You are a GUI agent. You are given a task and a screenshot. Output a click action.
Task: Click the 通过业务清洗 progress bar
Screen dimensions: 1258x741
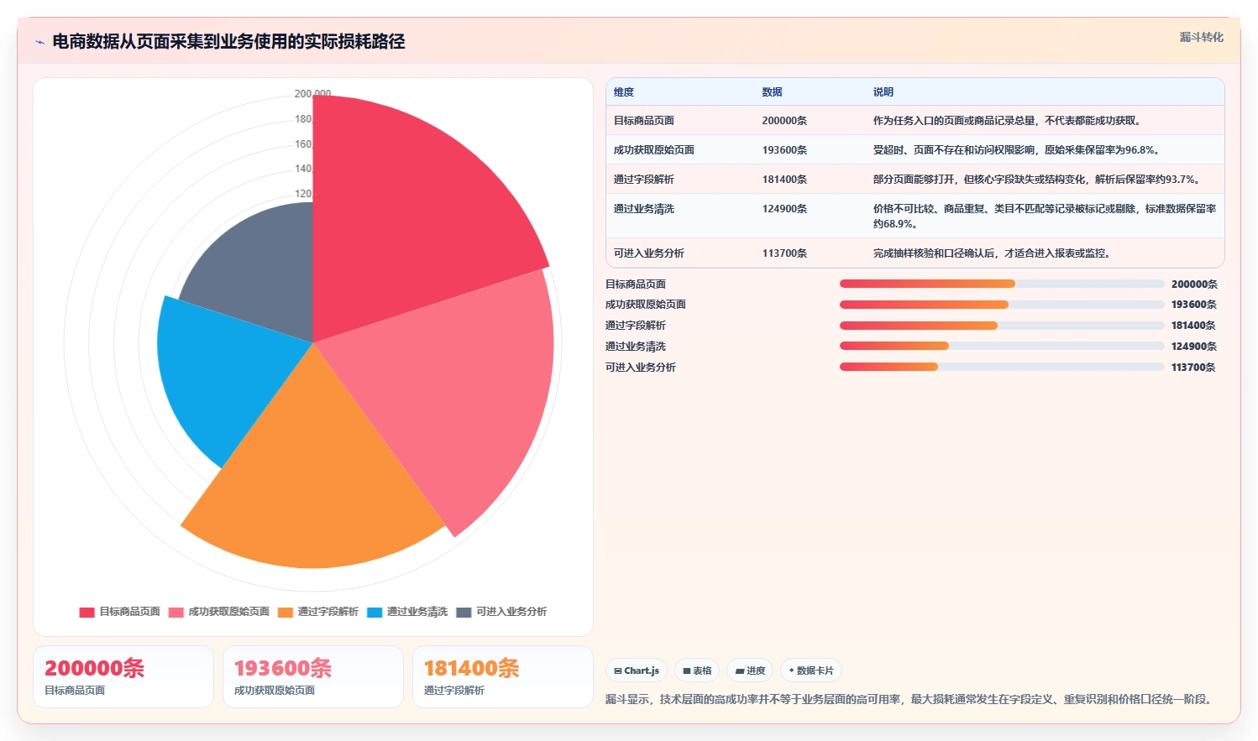1002,346
